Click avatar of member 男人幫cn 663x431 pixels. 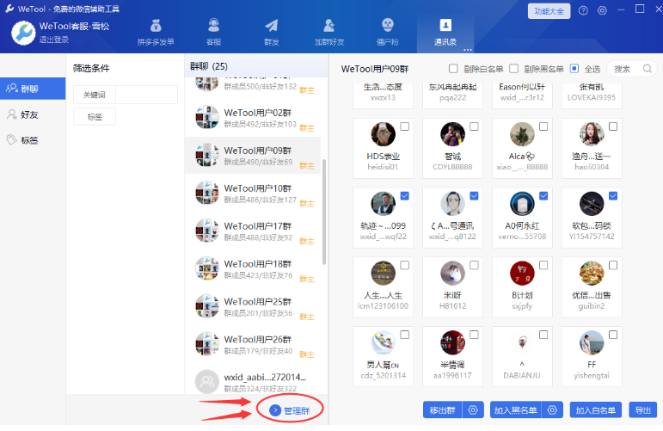[383, 342]
